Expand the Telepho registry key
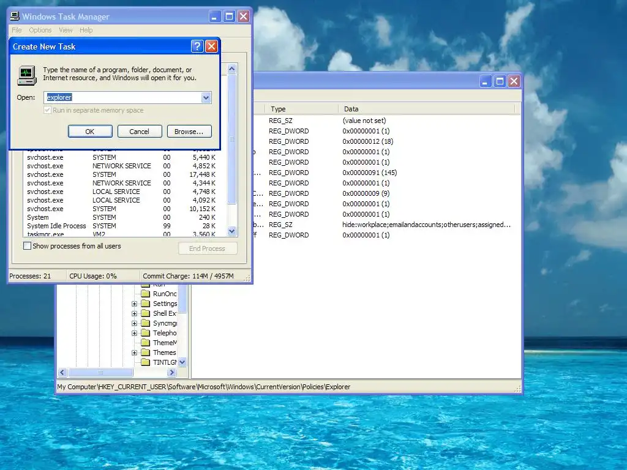This screenshot has width=627, height=470. (x=134, y=334)
